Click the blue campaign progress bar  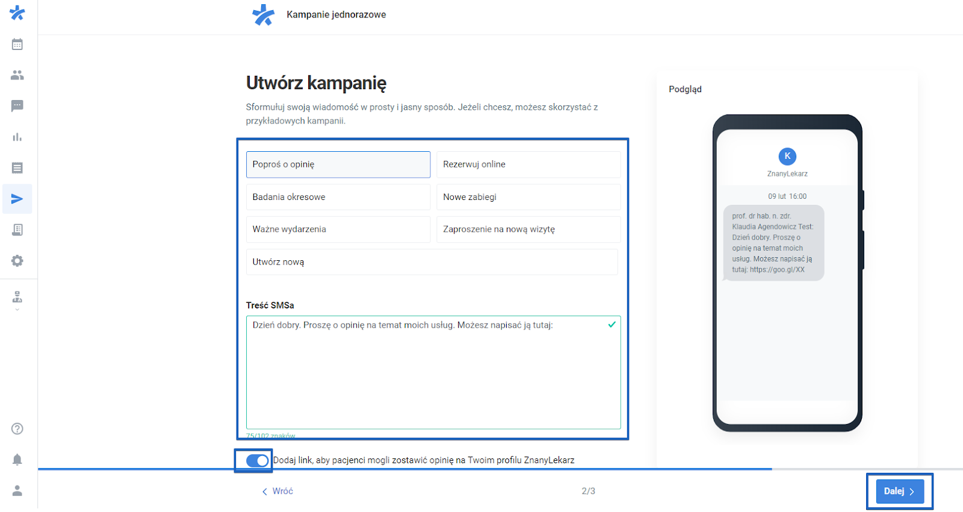click(404, 469)
